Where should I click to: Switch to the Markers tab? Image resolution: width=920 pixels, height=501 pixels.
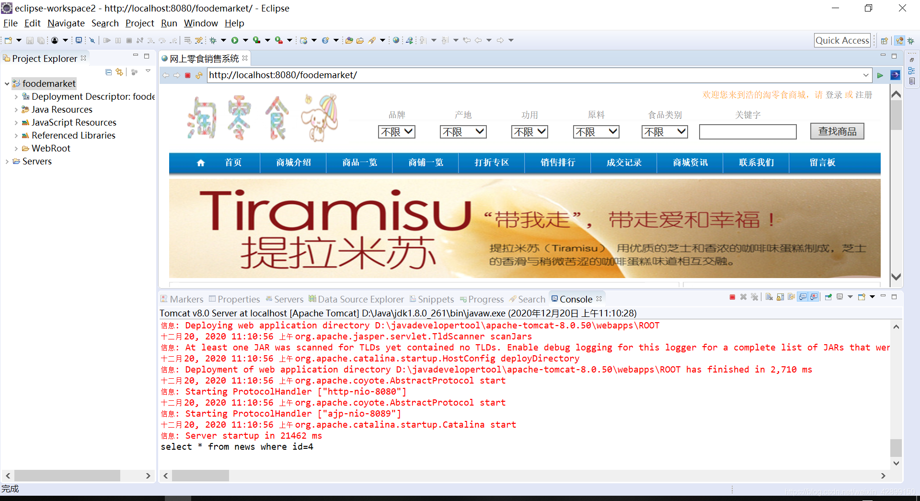click(182, 299)
